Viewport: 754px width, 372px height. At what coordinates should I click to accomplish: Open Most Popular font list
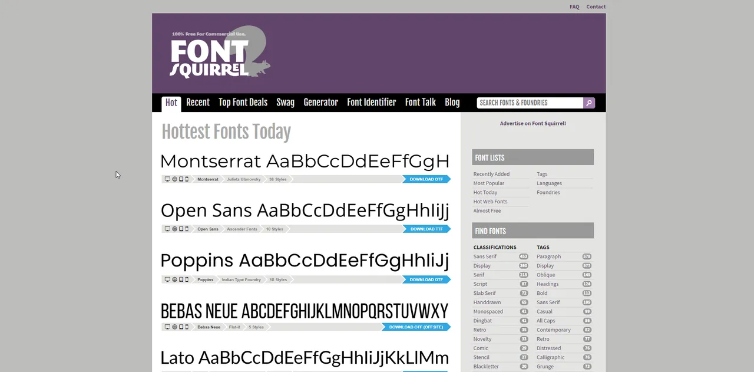489,183
